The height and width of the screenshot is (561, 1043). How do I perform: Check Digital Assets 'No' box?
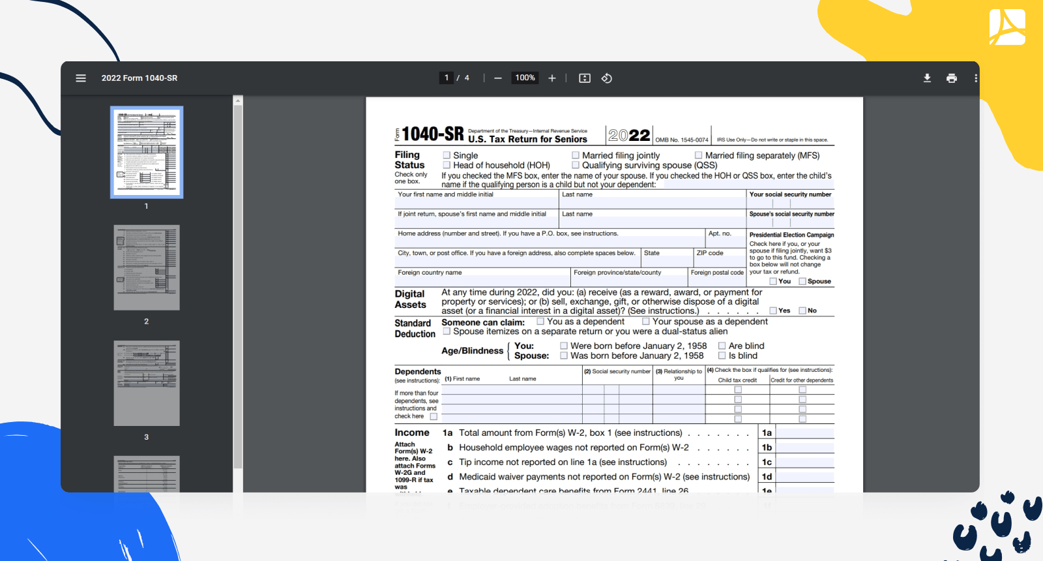[802, 311]
